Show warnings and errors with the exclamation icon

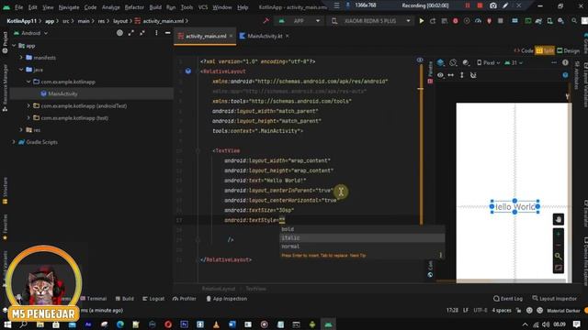click(x=565, y=63)
